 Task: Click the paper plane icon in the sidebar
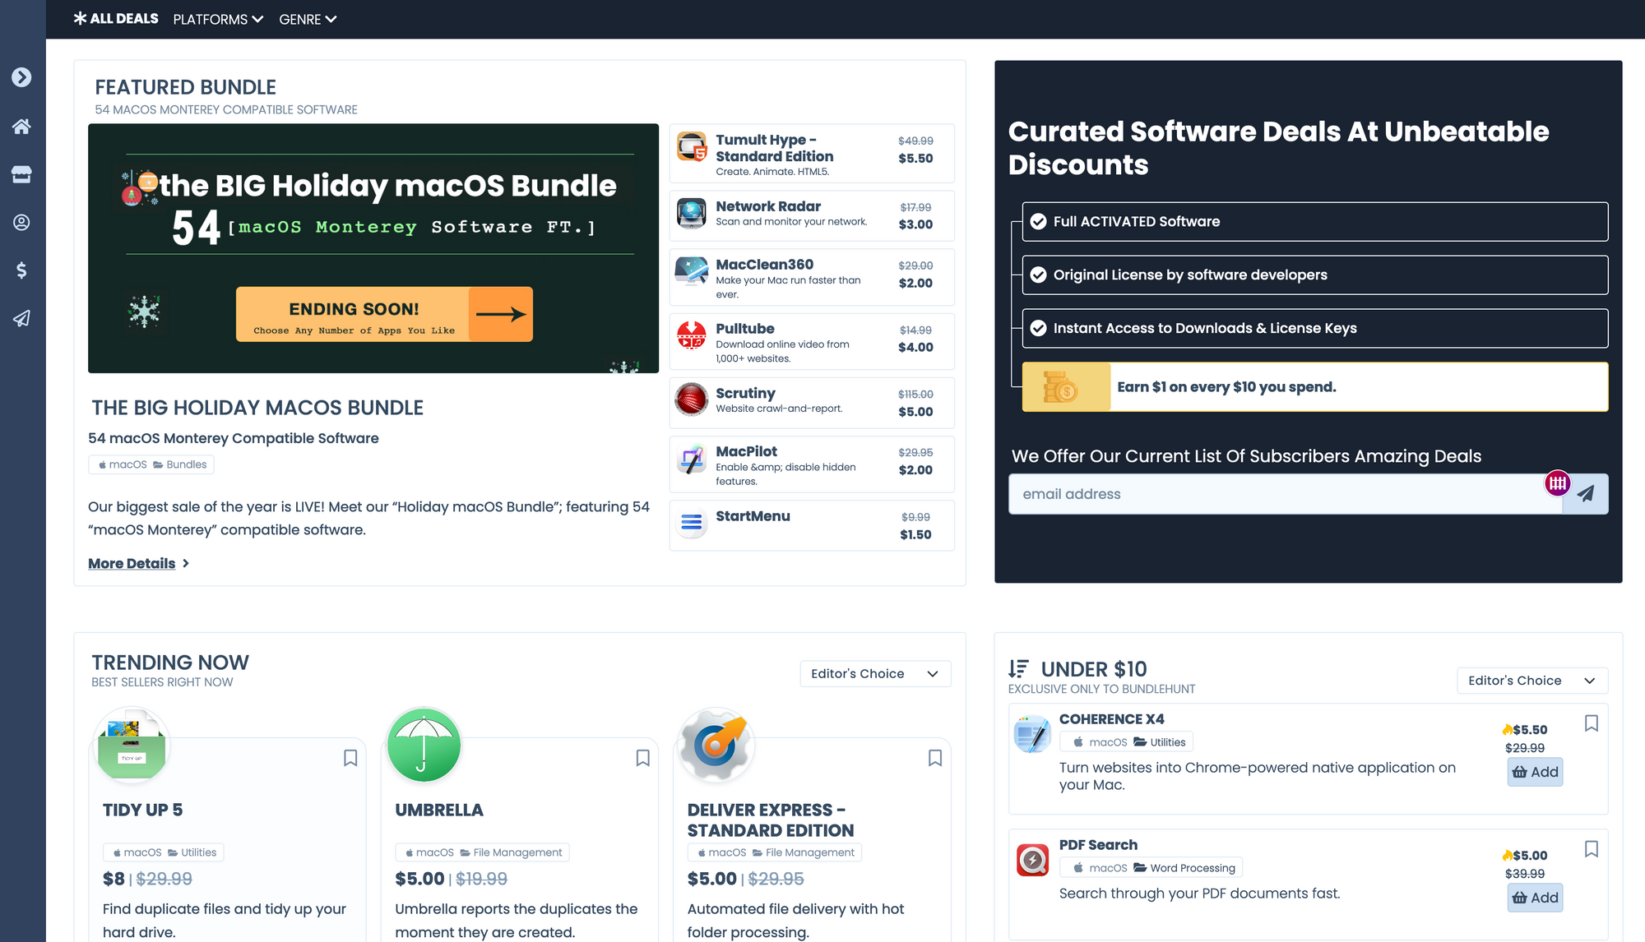click(x=21, y=318)
